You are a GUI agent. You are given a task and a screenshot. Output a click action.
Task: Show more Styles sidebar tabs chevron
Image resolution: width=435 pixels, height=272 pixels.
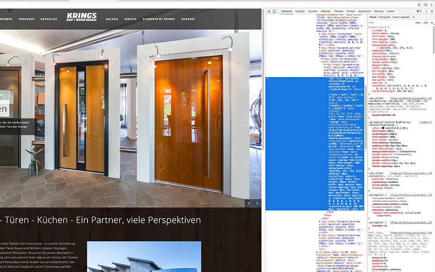pos(413,17)
